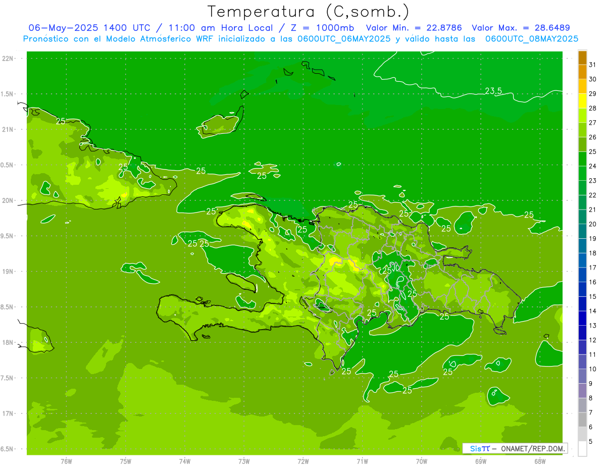Click the legend label '22'
Screen dimensions: 606x468
point(592,195)
